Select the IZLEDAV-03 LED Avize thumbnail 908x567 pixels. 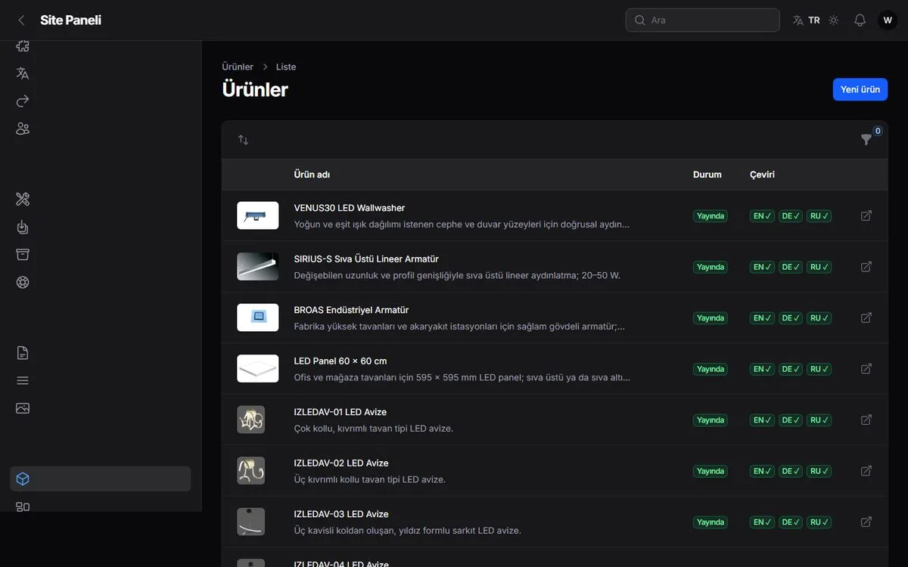[x=251, y=522]
